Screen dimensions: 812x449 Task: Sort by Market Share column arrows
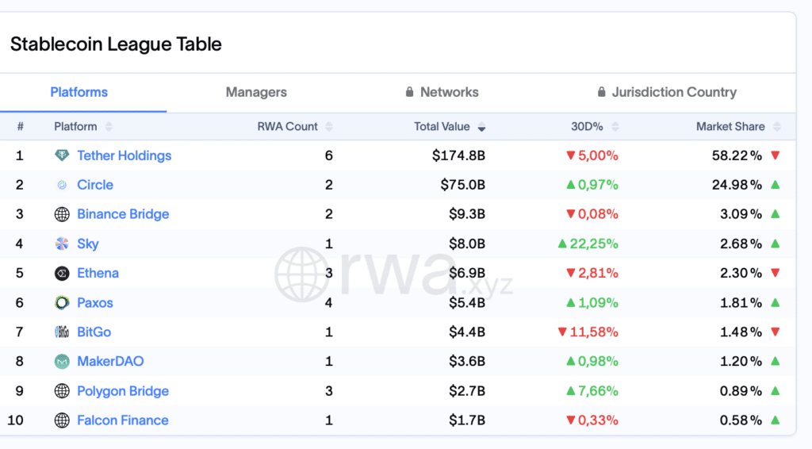[x=777, y=127]
